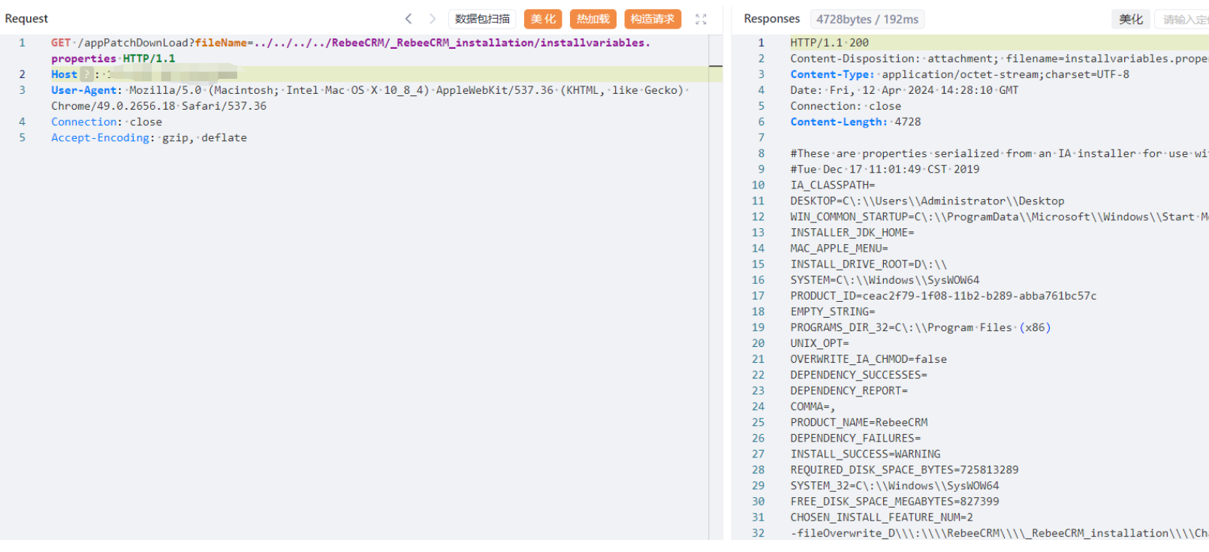Click the INSTALL_SUCCESS=WARNING line
The width and height of the screenshot is (1209, 552).
(865, 453)
